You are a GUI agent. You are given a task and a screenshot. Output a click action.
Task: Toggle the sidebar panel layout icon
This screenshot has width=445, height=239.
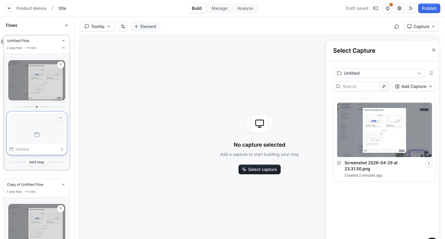pos(376,8)
